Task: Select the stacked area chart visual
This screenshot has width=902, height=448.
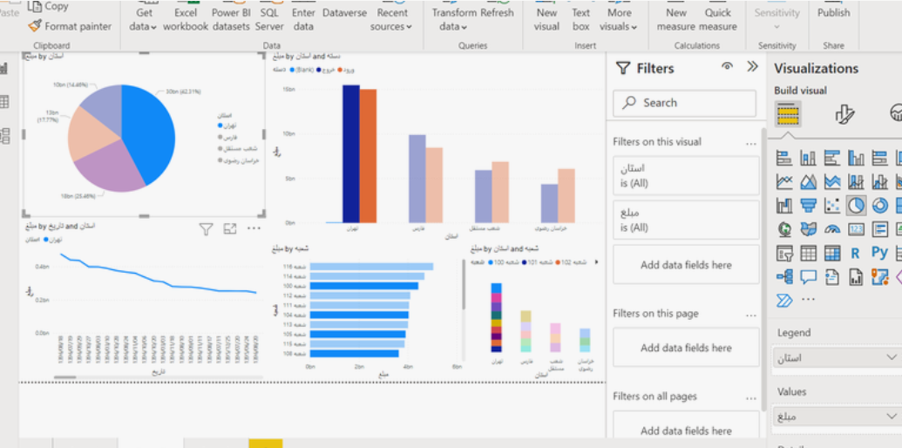Action: (831, 182)
